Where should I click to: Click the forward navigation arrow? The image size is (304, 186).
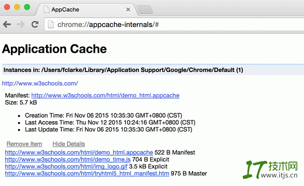[21, 24]
